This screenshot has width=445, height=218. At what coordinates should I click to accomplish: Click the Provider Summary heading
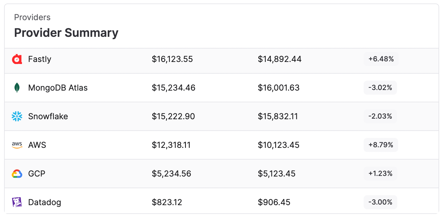pos(66,33)
